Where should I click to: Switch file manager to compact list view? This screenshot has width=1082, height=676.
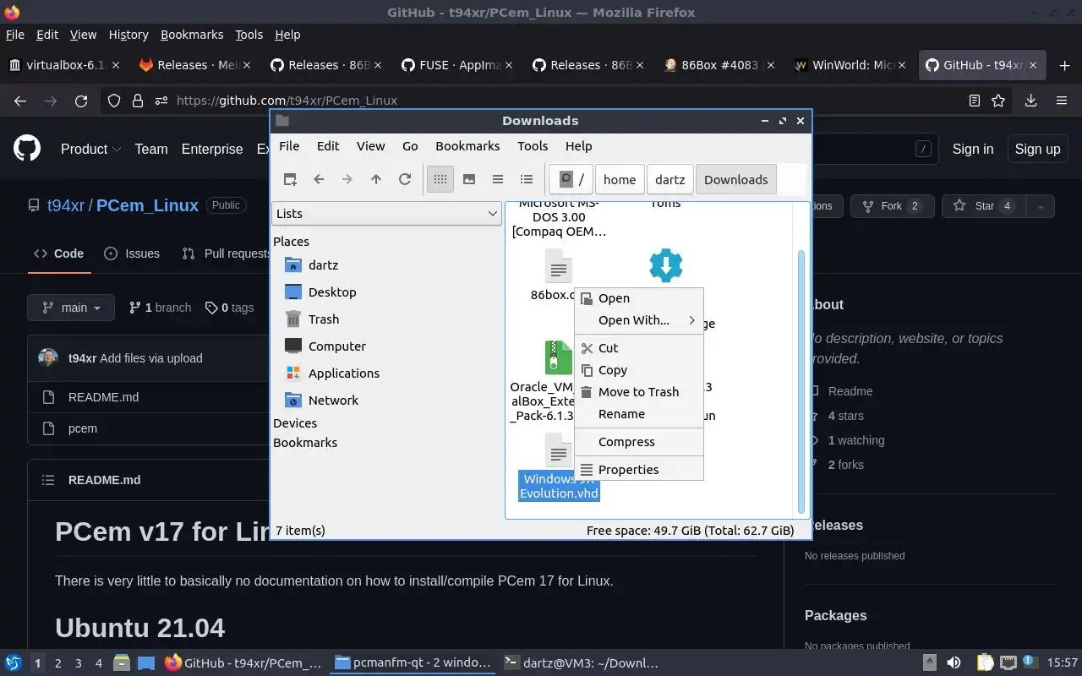(x=498, y=179)
